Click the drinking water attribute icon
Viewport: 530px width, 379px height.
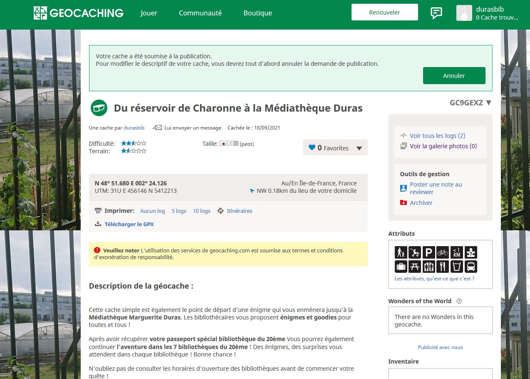coord(457,267)
